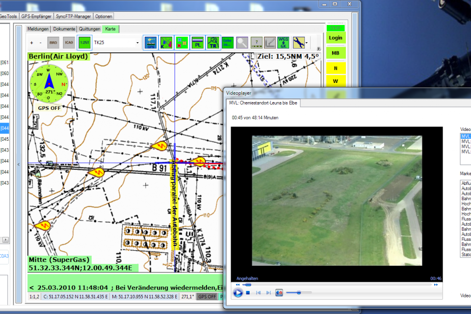Open the TK25 map type dropdown
Screen dimensions: 471x314
coord(137,43)
